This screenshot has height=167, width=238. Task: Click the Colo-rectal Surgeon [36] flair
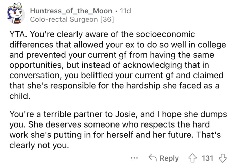pos(72,20)
